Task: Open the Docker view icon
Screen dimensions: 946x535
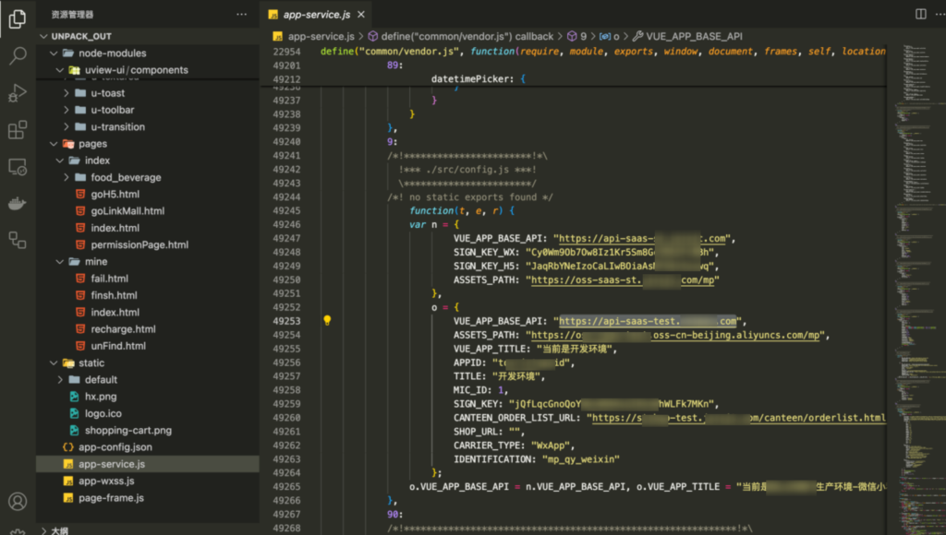Action: [18, 204]
